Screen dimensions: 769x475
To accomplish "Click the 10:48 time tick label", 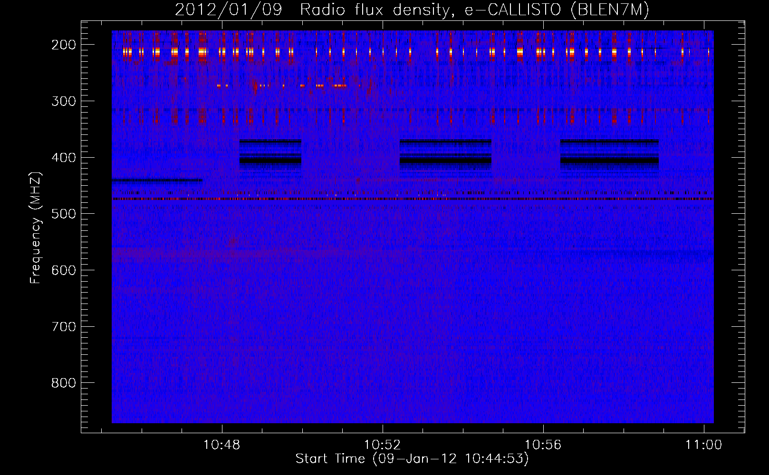I will (222, 445).
